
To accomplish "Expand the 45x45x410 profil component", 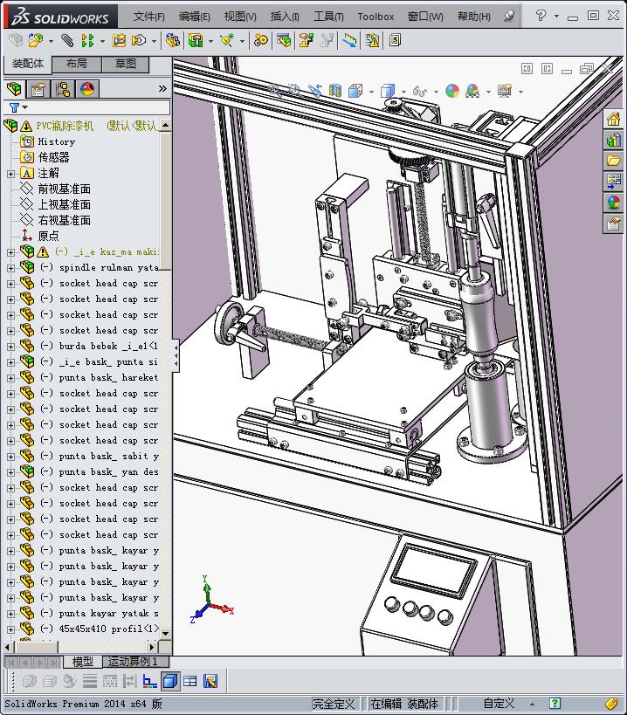I will 11,629.
